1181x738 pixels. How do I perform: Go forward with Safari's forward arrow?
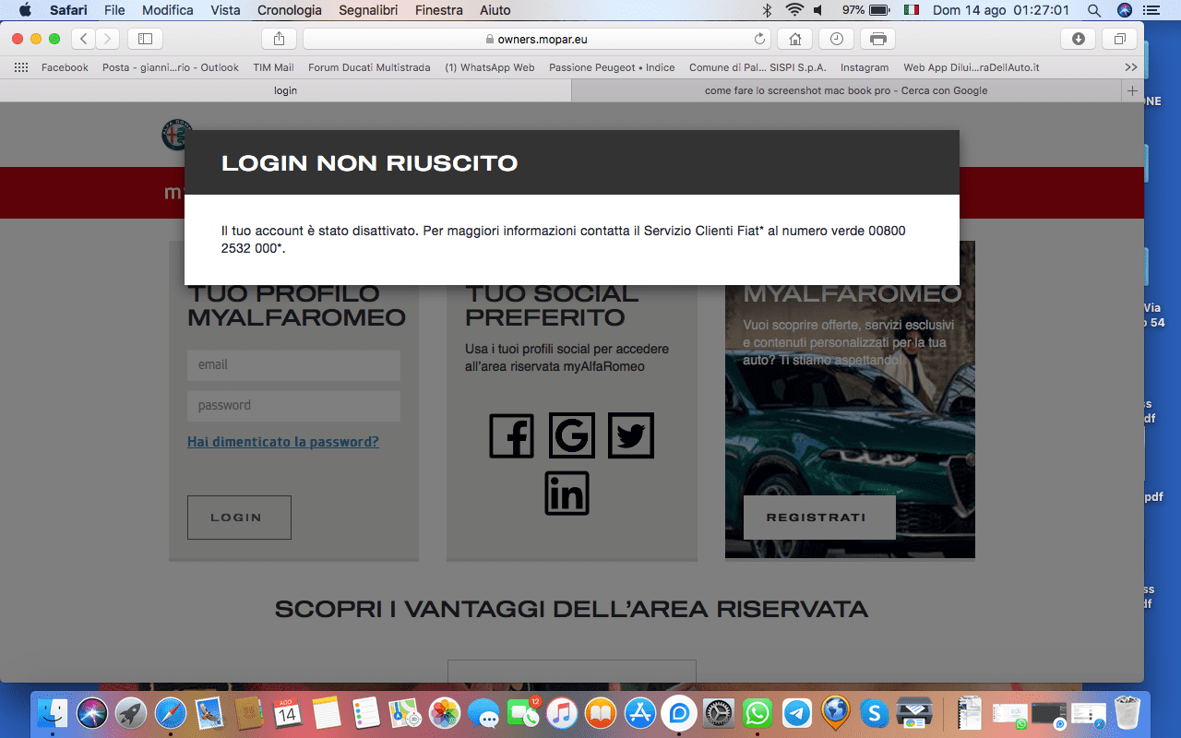108,39
